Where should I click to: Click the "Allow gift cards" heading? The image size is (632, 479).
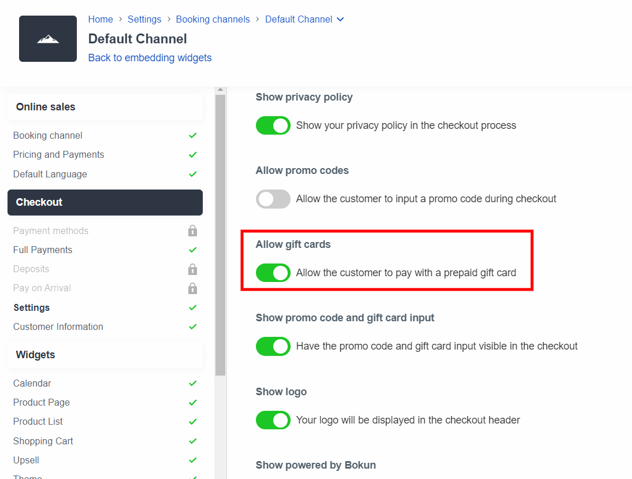click(293, 244)
